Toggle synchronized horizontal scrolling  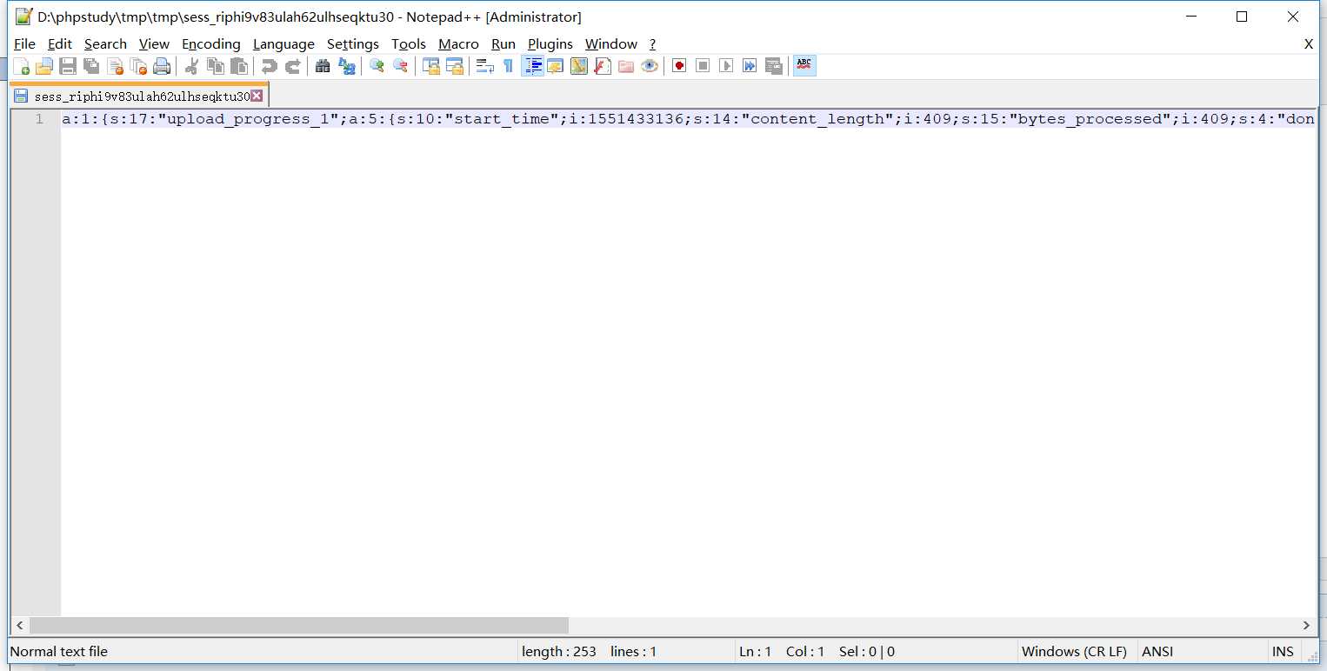(x=454, y=66)
